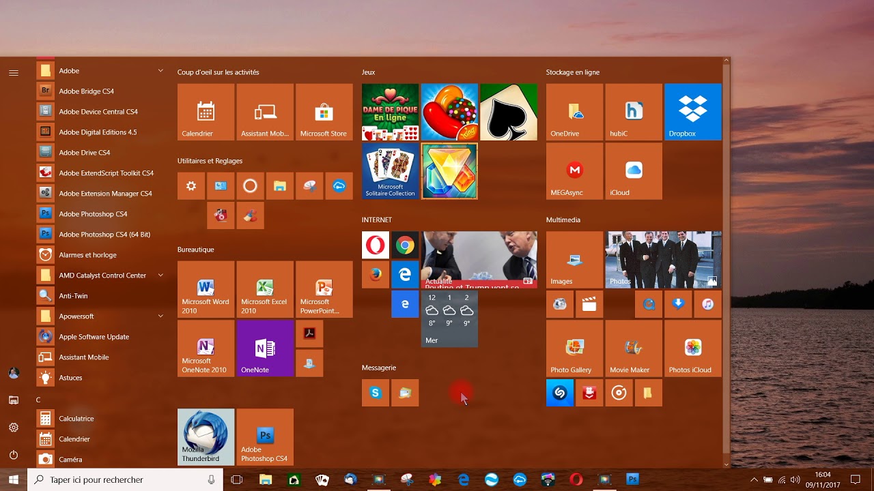The image size is (874, 491).
Task: Launch the iTunes small tile
Action: point(708,304)
